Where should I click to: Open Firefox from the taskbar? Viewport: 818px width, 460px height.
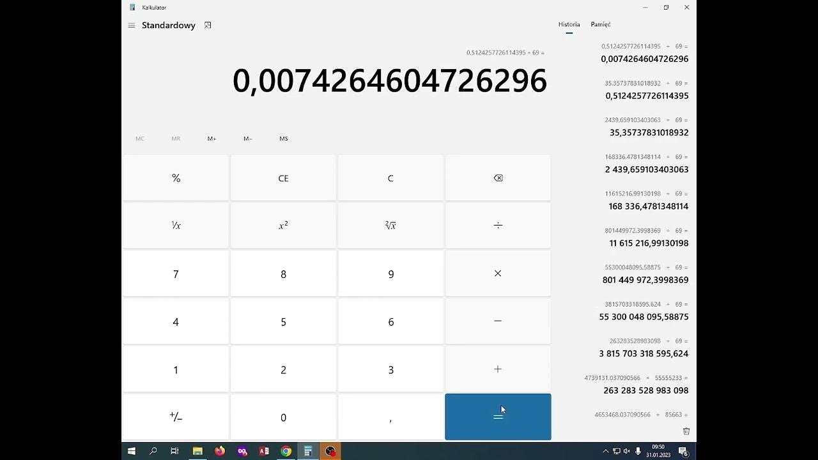click(x=220, y=451)
